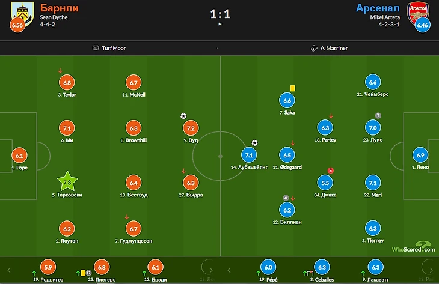This screenshot has width=439, height=284.
Task: Open the Барнли team name link
Action: point(59,8)
